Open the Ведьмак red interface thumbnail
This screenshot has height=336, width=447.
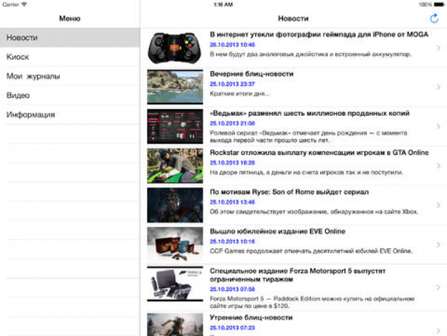click(175, 127)
